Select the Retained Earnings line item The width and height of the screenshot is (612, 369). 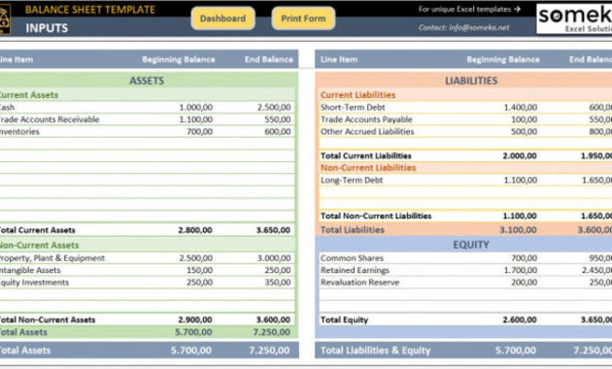point(355,270)
